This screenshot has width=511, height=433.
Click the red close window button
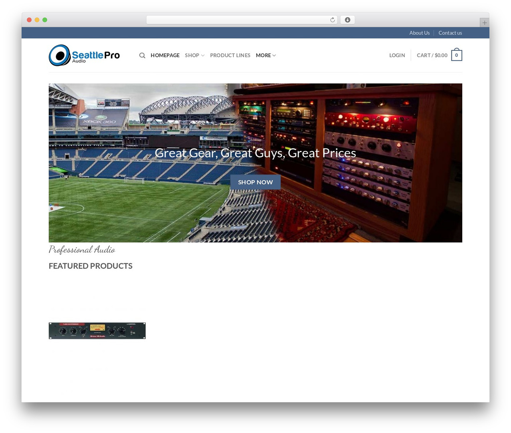(x=29, y=20)
